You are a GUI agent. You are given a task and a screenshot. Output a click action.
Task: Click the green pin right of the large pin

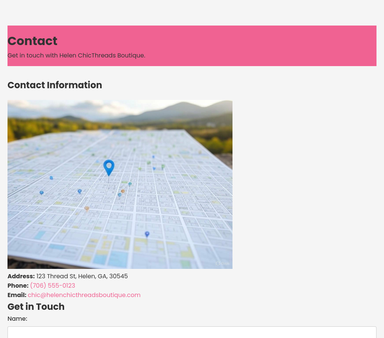click(163, 166)
